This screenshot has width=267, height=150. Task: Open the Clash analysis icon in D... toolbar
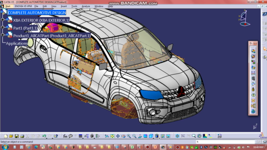(x=253, y=51)
